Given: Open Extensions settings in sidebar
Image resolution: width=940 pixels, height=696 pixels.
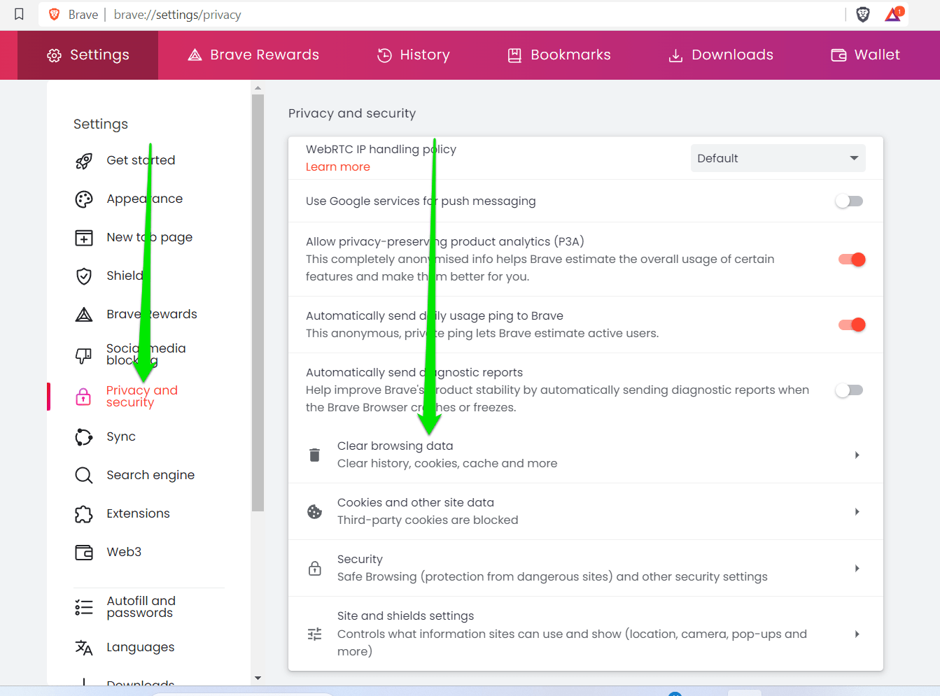Looking at the screenshot, I should (138, 514).
